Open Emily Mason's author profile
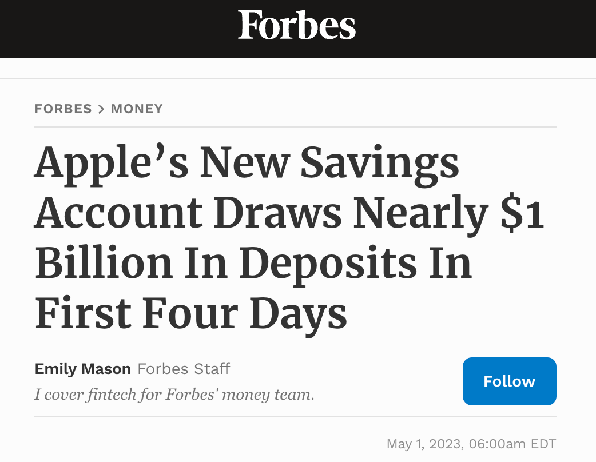 pos(83,369)
